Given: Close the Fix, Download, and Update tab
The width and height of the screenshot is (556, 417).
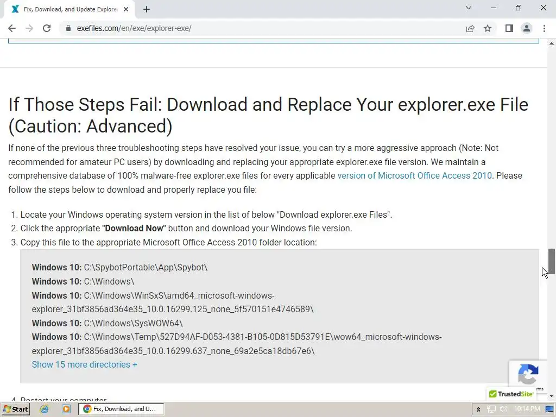Looking at the screenshot, I should point(126,10).
